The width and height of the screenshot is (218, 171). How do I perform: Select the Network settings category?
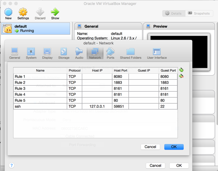click(95, 53)
